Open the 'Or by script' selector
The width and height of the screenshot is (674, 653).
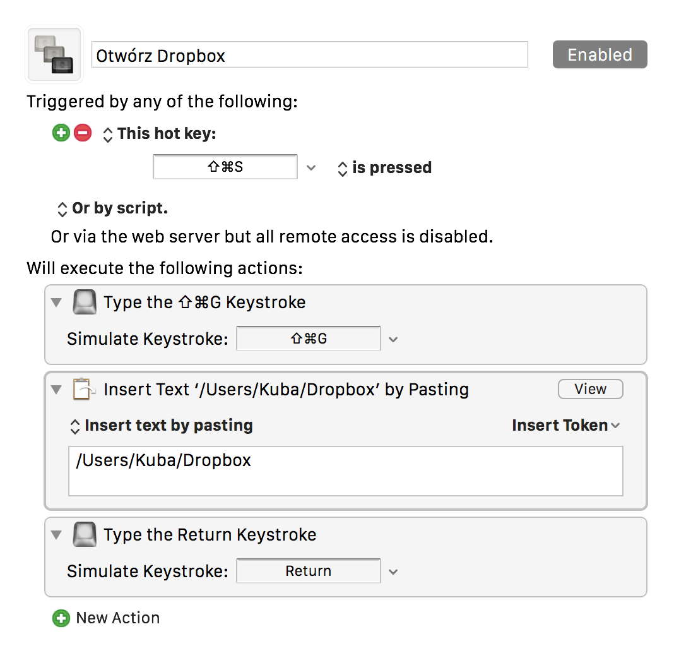pos(62,208)
